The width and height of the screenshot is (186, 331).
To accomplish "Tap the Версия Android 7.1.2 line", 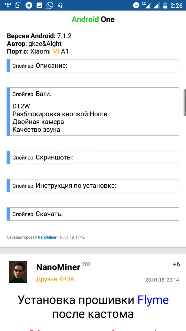I will [39, 36].
